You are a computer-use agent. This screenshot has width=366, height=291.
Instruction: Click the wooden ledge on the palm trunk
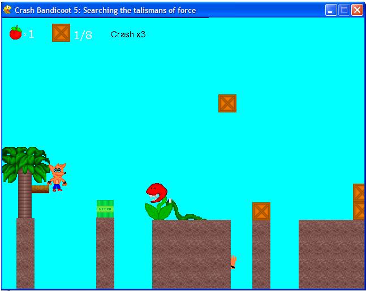pos(41,189)
